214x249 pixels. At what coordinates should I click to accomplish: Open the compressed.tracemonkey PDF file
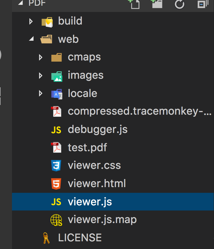coord(139,112)
